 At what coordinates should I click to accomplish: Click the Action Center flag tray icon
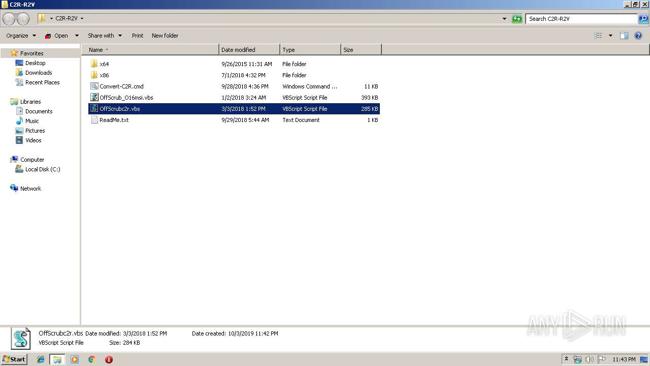[602, 359]
